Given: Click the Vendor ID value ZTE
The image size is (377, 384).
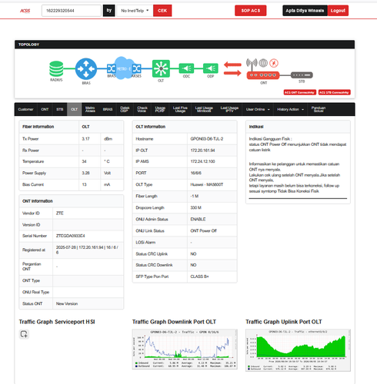Looking at the screenshot, I should (x=60, y=214).
